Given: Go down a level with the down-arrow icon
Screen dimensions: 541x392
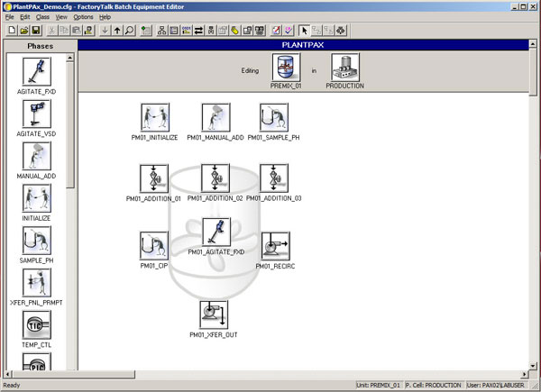Looking at the screenshot, I should [x=105, y=31].
